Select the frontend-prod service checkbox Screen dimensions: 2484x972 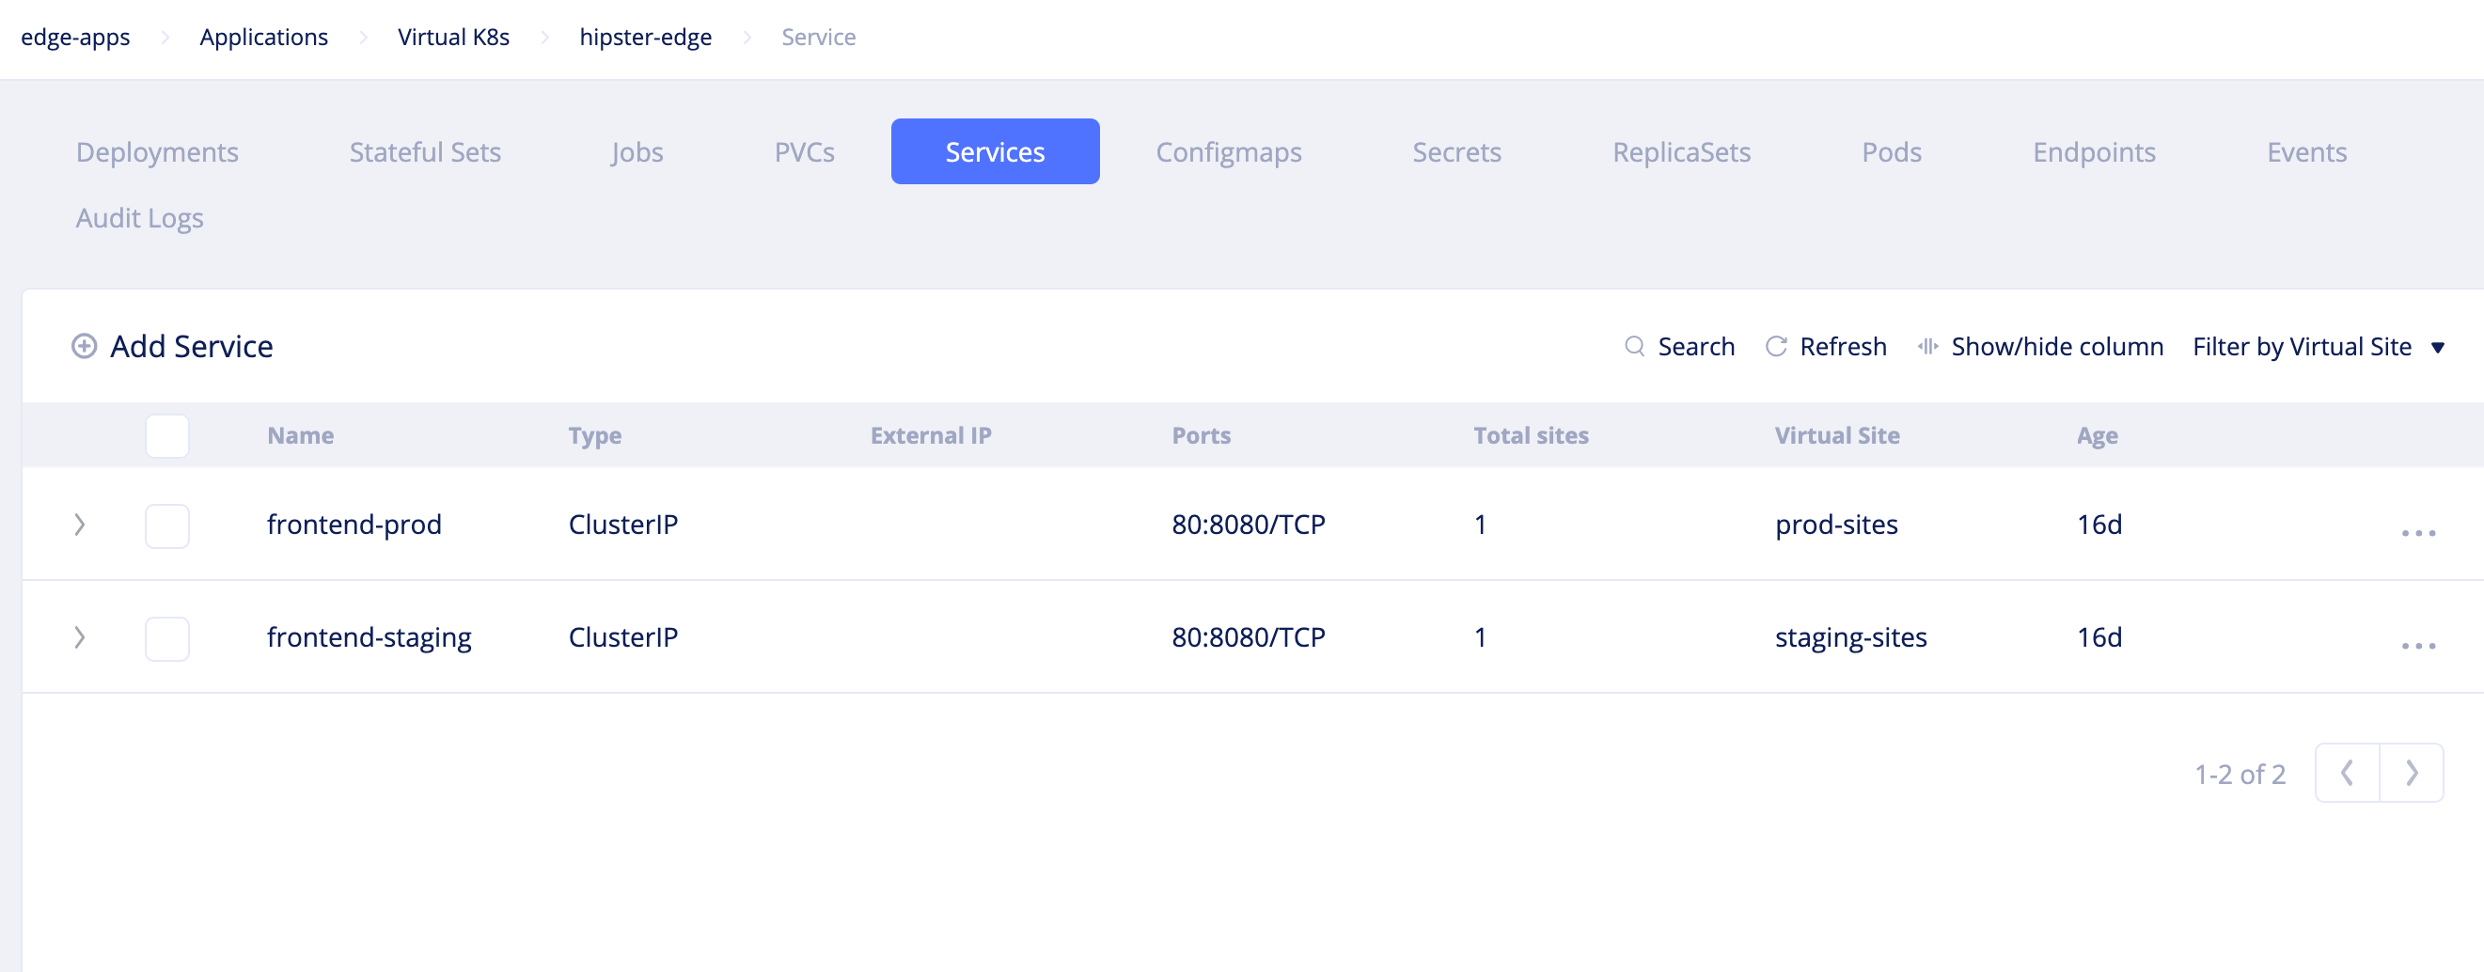pos(166,525)
